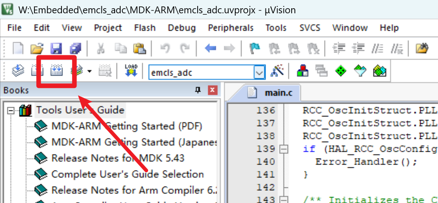The height and width of the screenshot is (203, 438).
Task: Open Manage Multi-Project Workspace icon
Action: [x=321, y=71]
